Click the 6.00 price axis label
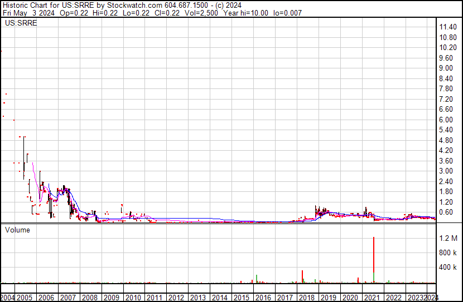Viewport: 463px width, 302px height. [x=446, y=120]
